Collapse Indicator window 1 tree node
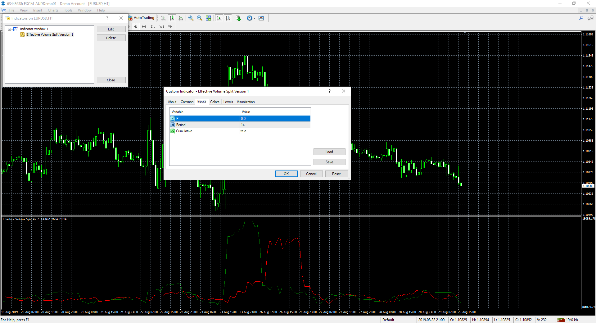The width and height of the screenshot is (596, 323). pyautogui.click(x=10, y=29)
